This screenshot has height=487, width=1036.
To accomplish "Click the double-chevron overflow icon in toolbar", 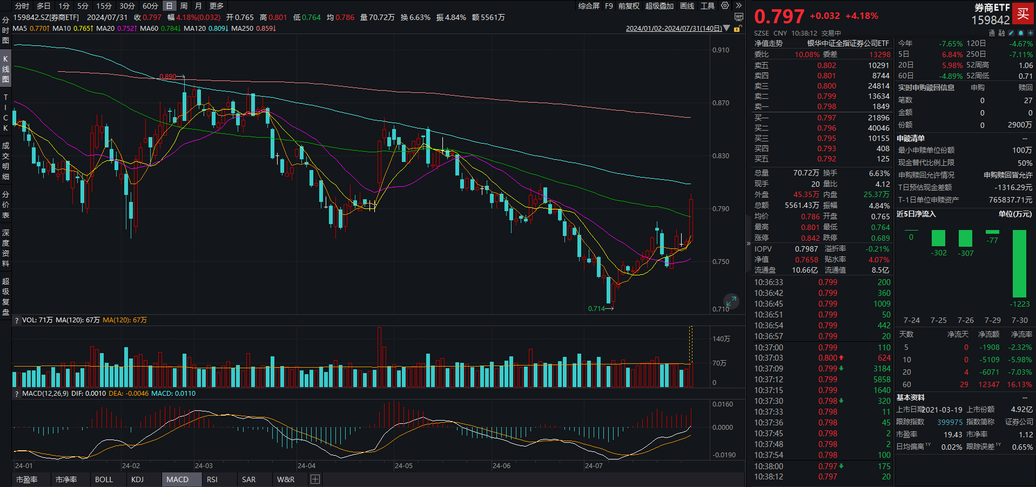I will point(738,6).
